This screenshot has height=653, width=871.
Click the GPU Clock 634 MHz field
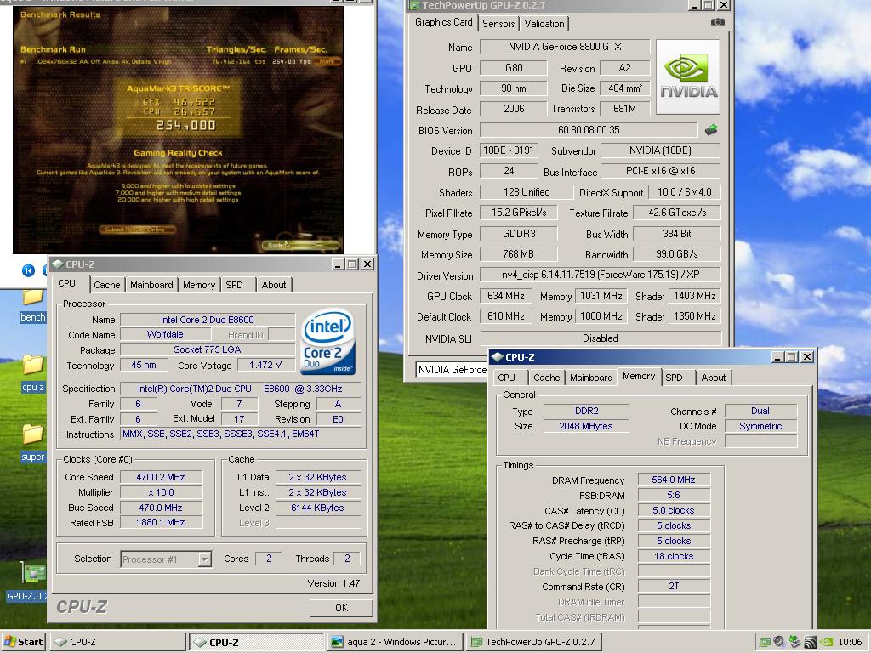505,296
